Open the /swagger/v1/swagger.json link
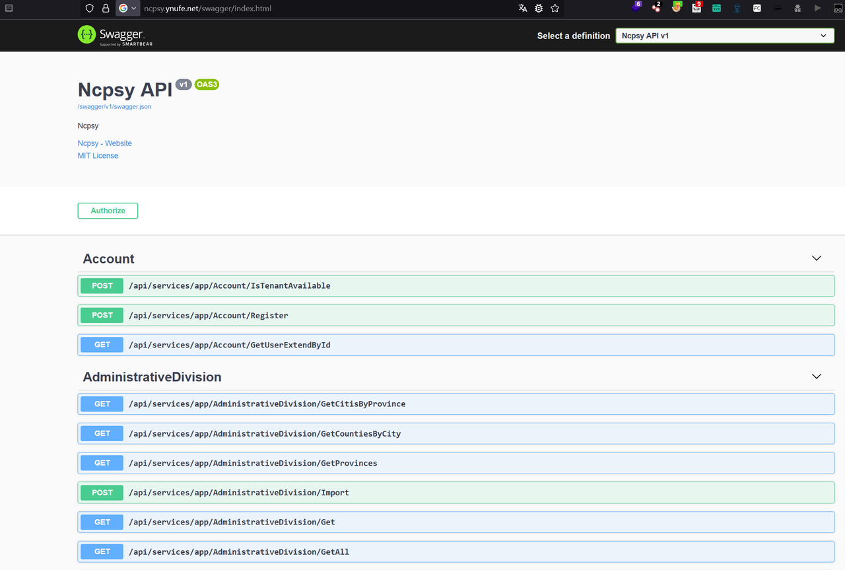Image resolution: width=845 pixels, height=570 pixels. (114, 106)
